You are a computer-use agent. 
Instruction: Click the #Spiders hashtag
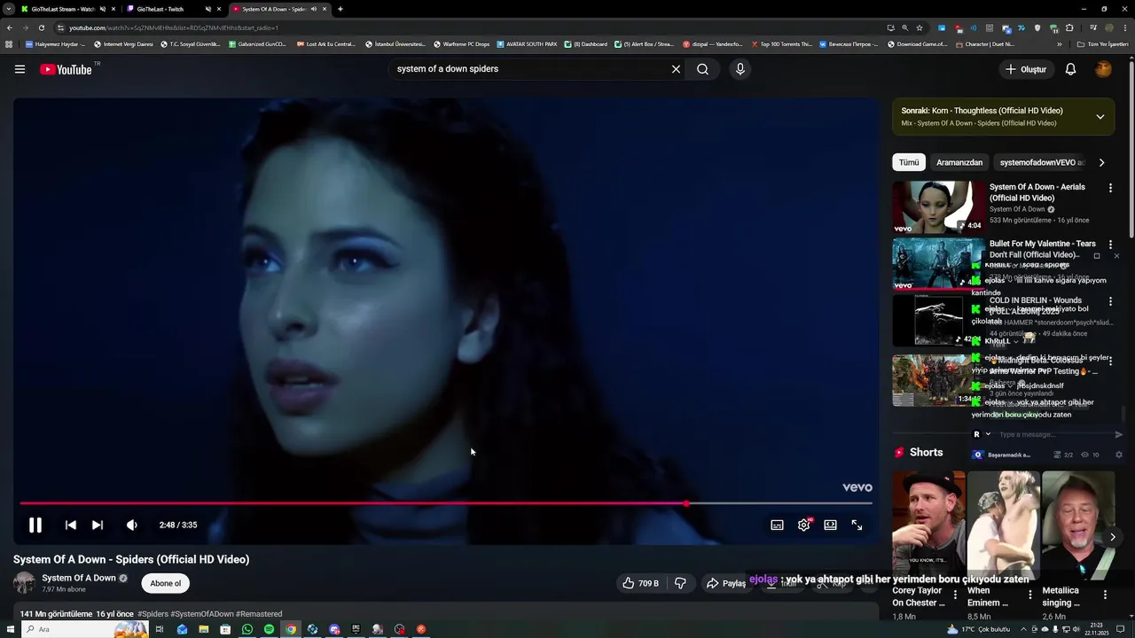point(153,614)
